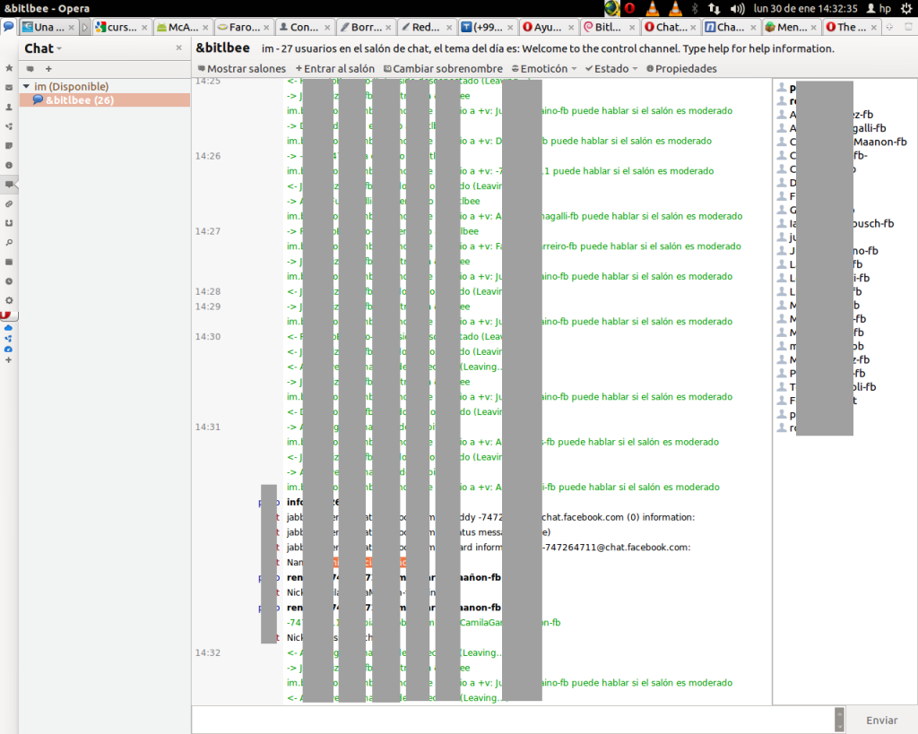Open the Downloads panel icon
The image size is (918, 734).
[x=9, y=223]
